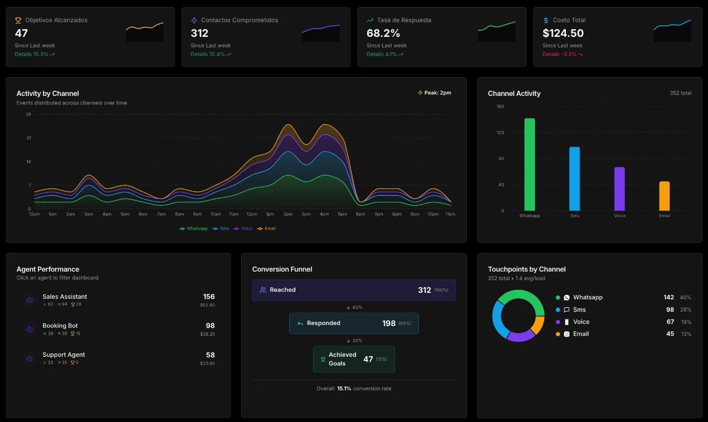Click the Sms chat bubble icon in Touchpoints
Screen dimensions: 708x422
[x=567, y=310]
